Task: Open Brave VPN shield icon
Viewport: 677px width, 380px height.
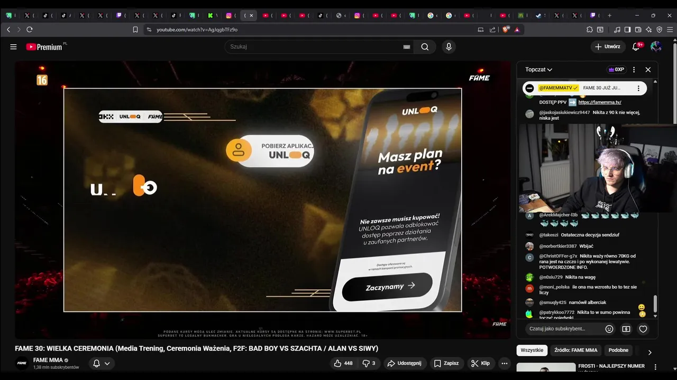Action: 660,30
